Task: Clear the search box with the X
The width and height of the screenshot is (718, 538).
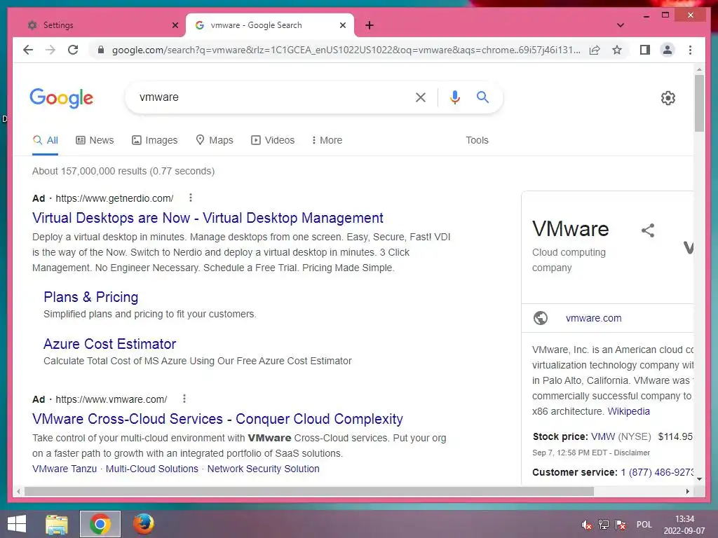Action: (421, 97)
